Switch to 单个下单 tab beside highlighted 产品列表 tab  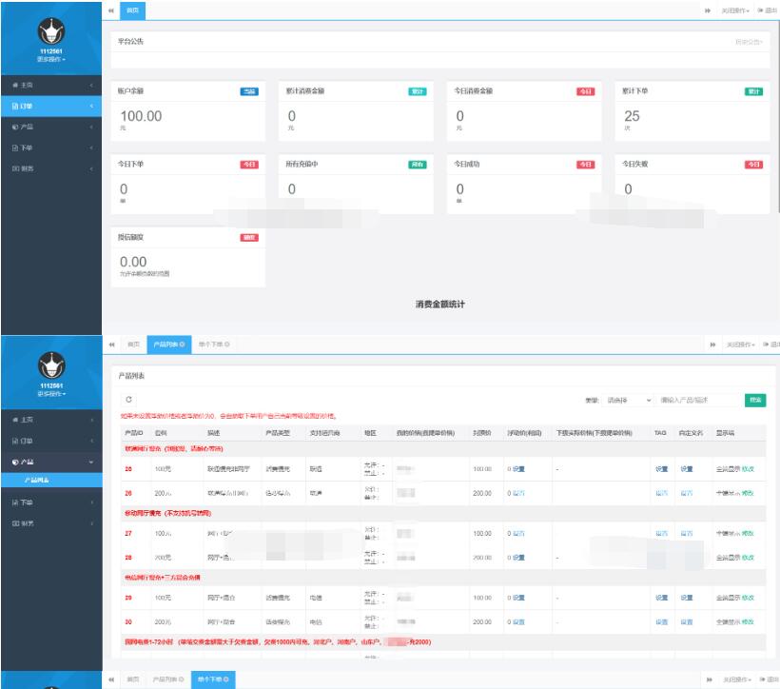point(213,344)
